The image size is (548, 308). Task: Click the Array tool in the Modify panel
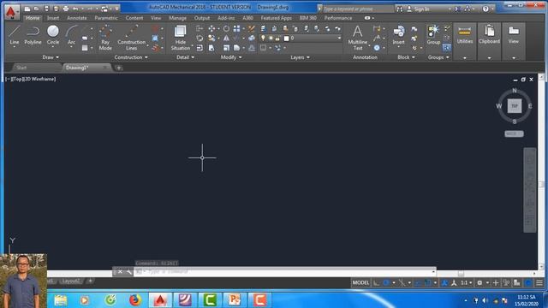[237, 28]
